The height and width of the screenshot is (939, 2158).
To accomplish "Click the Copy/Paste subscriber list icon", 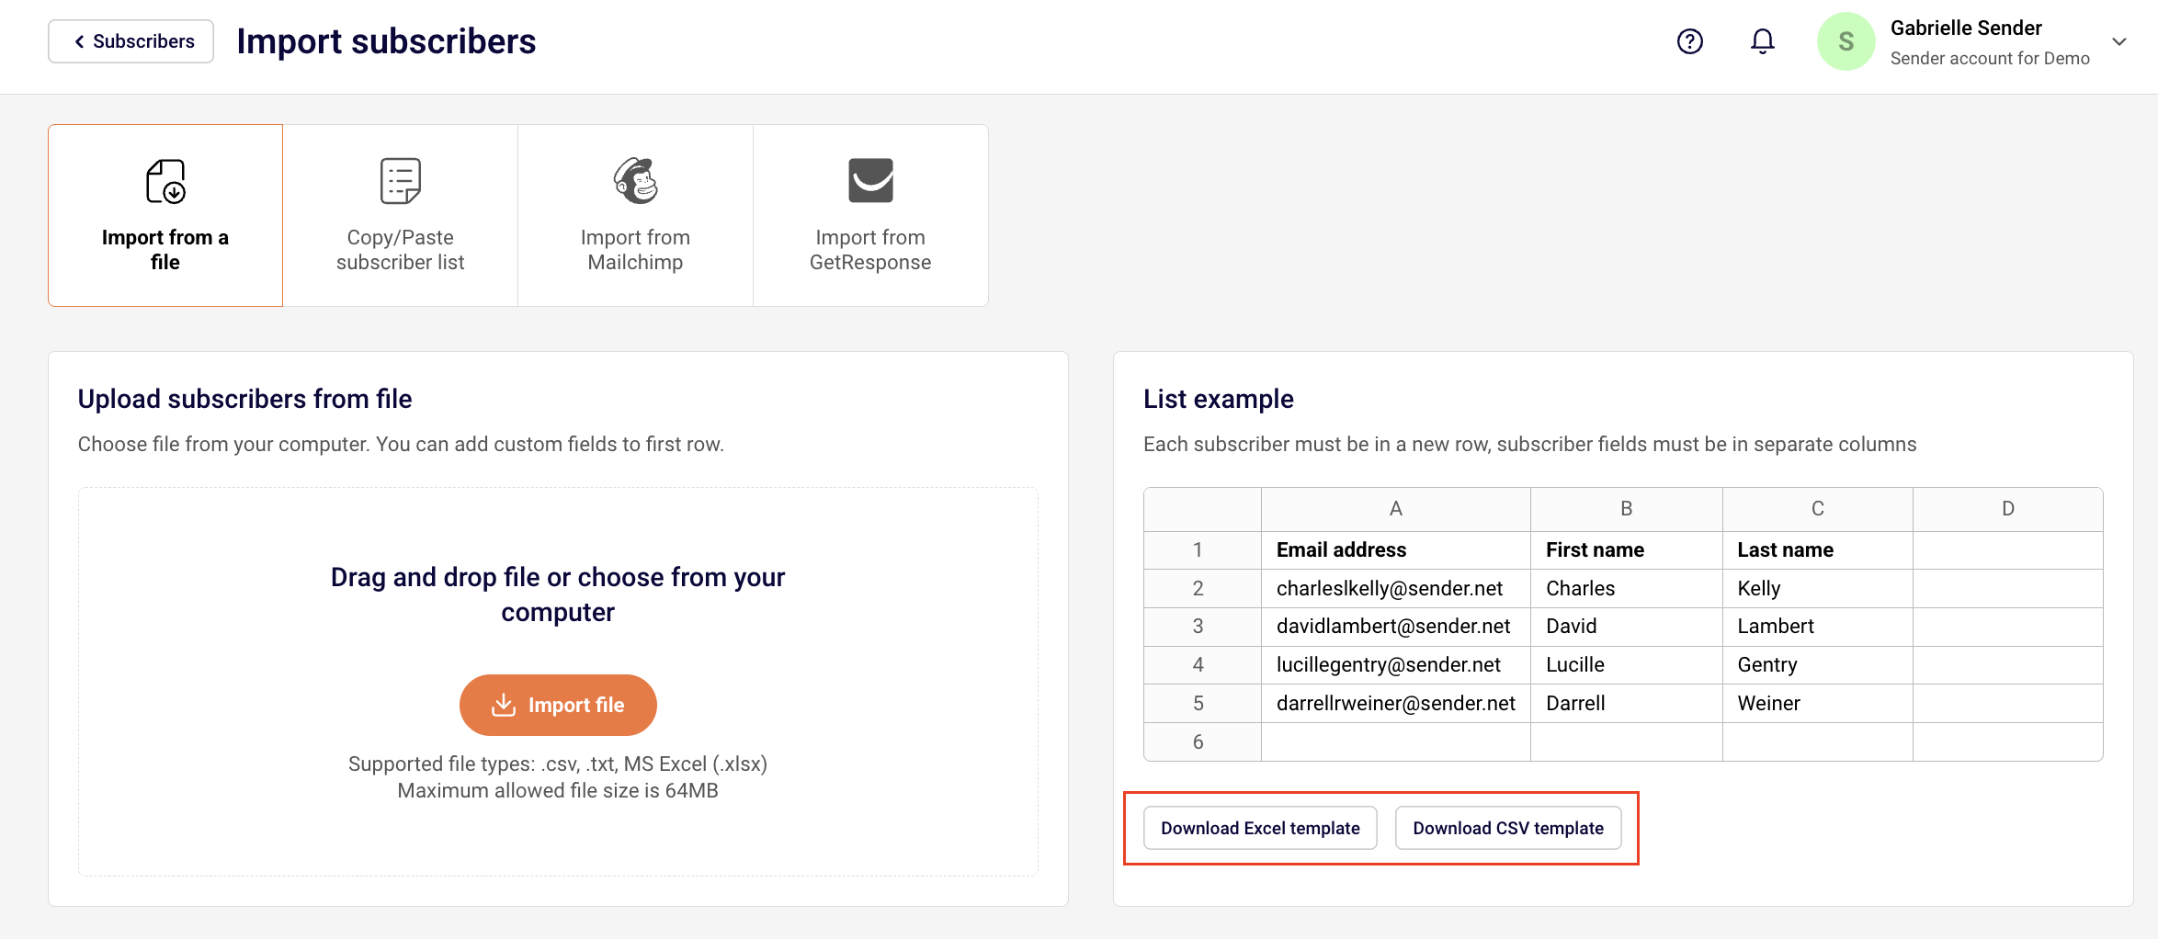I will pyautogui.click(x=400, y=181).
